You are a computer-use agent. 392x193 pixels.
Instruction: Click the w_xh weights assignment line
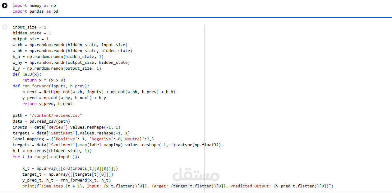pyautogui.click(x=70, y=45)
